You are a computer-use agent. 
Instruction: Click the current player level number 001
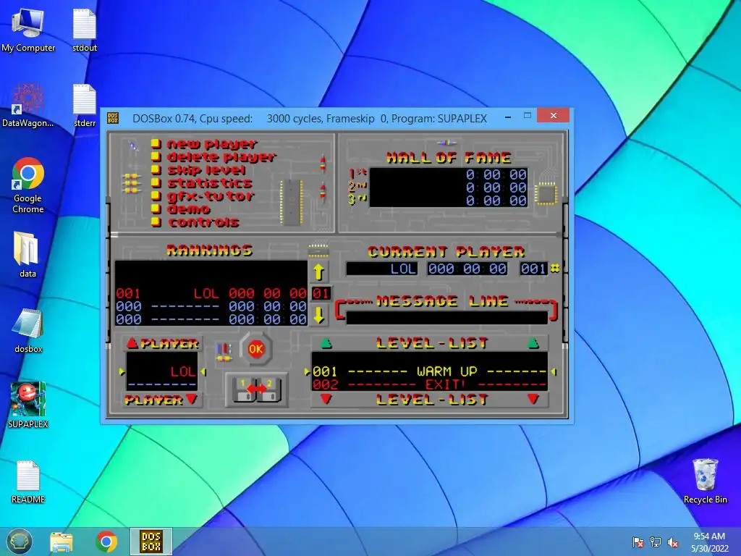click(533, 269)
